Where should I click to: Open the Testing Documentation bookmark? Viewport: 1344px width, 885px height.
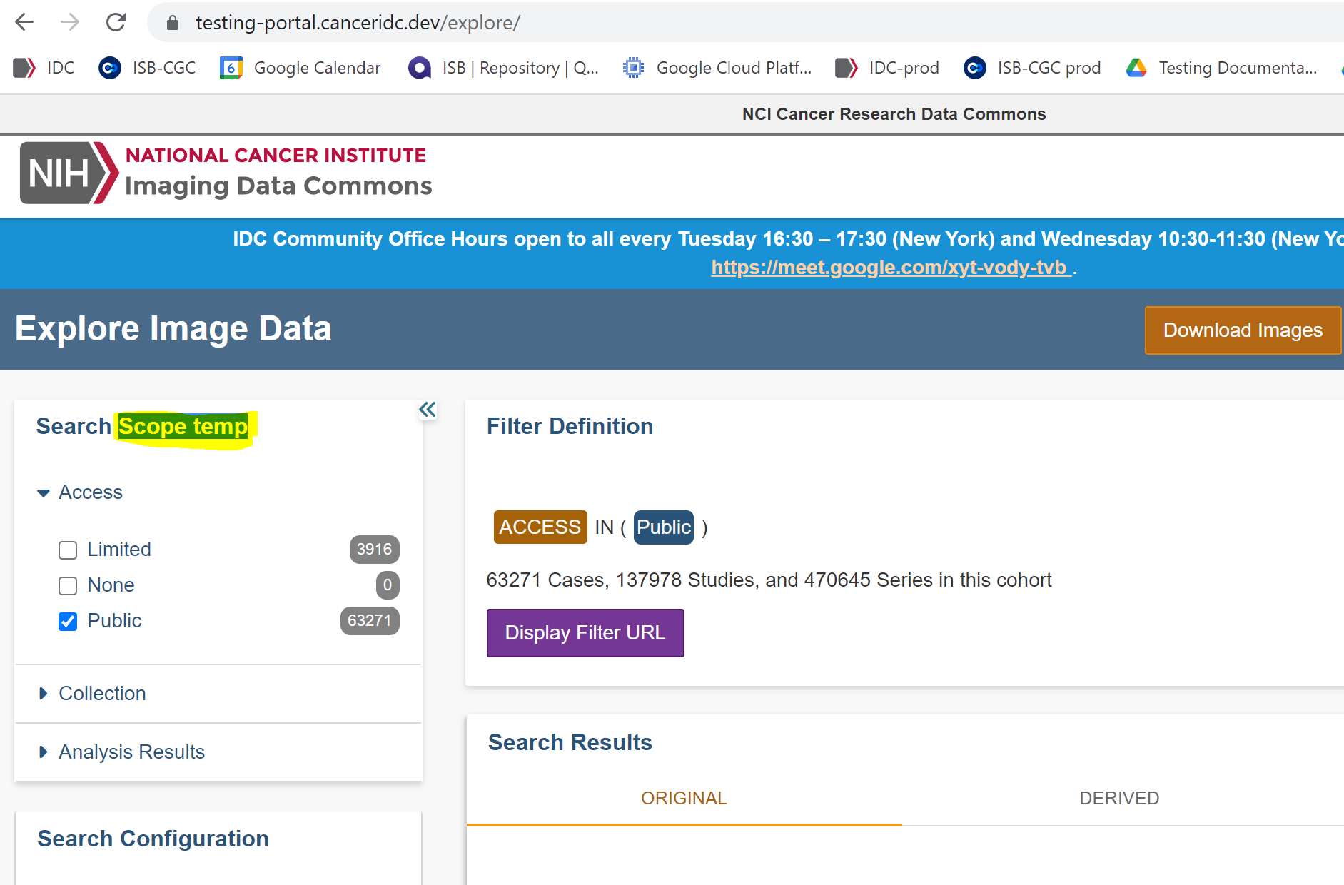(x=1221, y=68)
